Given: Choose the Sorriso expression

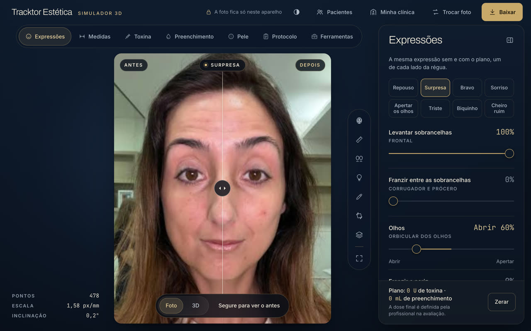Looking at the screenshot, I should (x=499, y=88).
